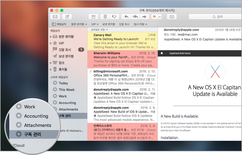This screenshot has height=155, width=242.
Task: Click 메일상자 sidebar heading
Action: [x=55, y=31]
